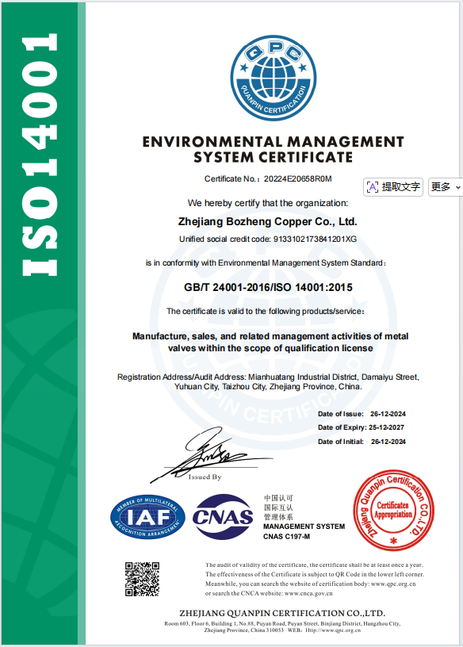Image resolution: width=463 pixels, height=647 pixels.
Task: Click the Date of Expiry 25-12-2027
Action: tap(386, 427)
